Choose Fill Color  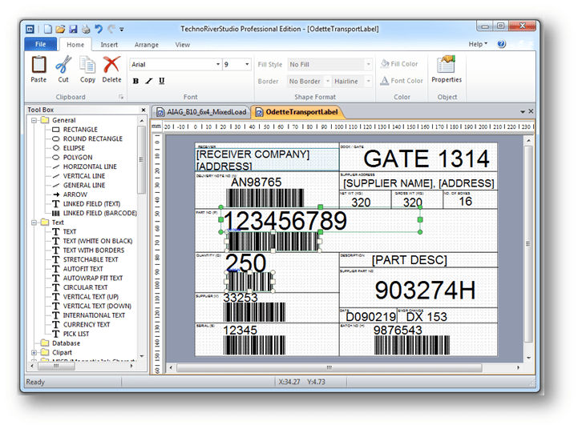(399, 64)
